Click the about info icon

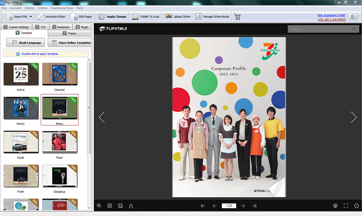(356, 206)
